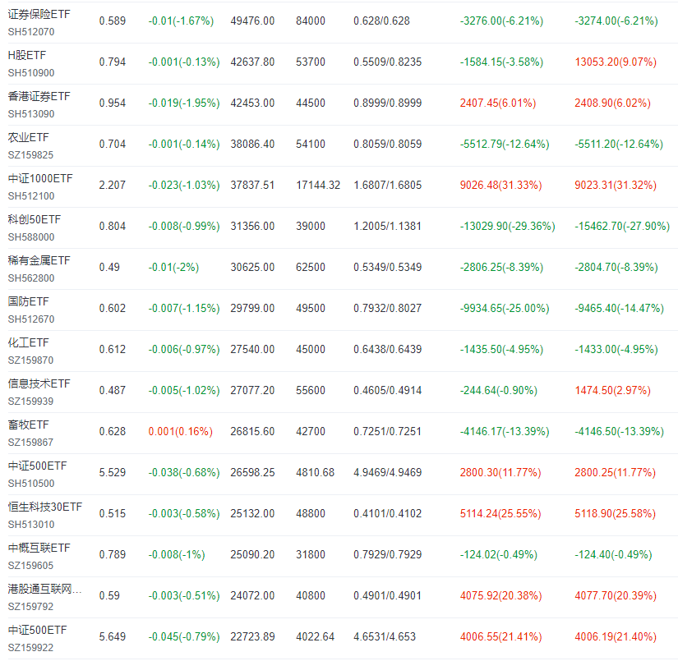Screen dimensions: 678x661
Task: Select the code SH513090
Action: 31,114
